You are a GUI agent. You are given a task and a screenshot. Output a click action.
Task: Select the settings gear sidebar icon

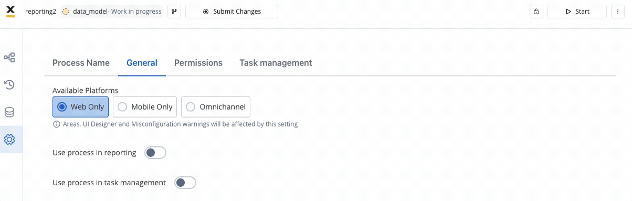coord(9,140)
